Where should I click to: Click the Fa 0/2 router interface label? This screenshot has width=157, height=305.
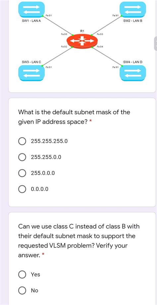tap(64, 47)
